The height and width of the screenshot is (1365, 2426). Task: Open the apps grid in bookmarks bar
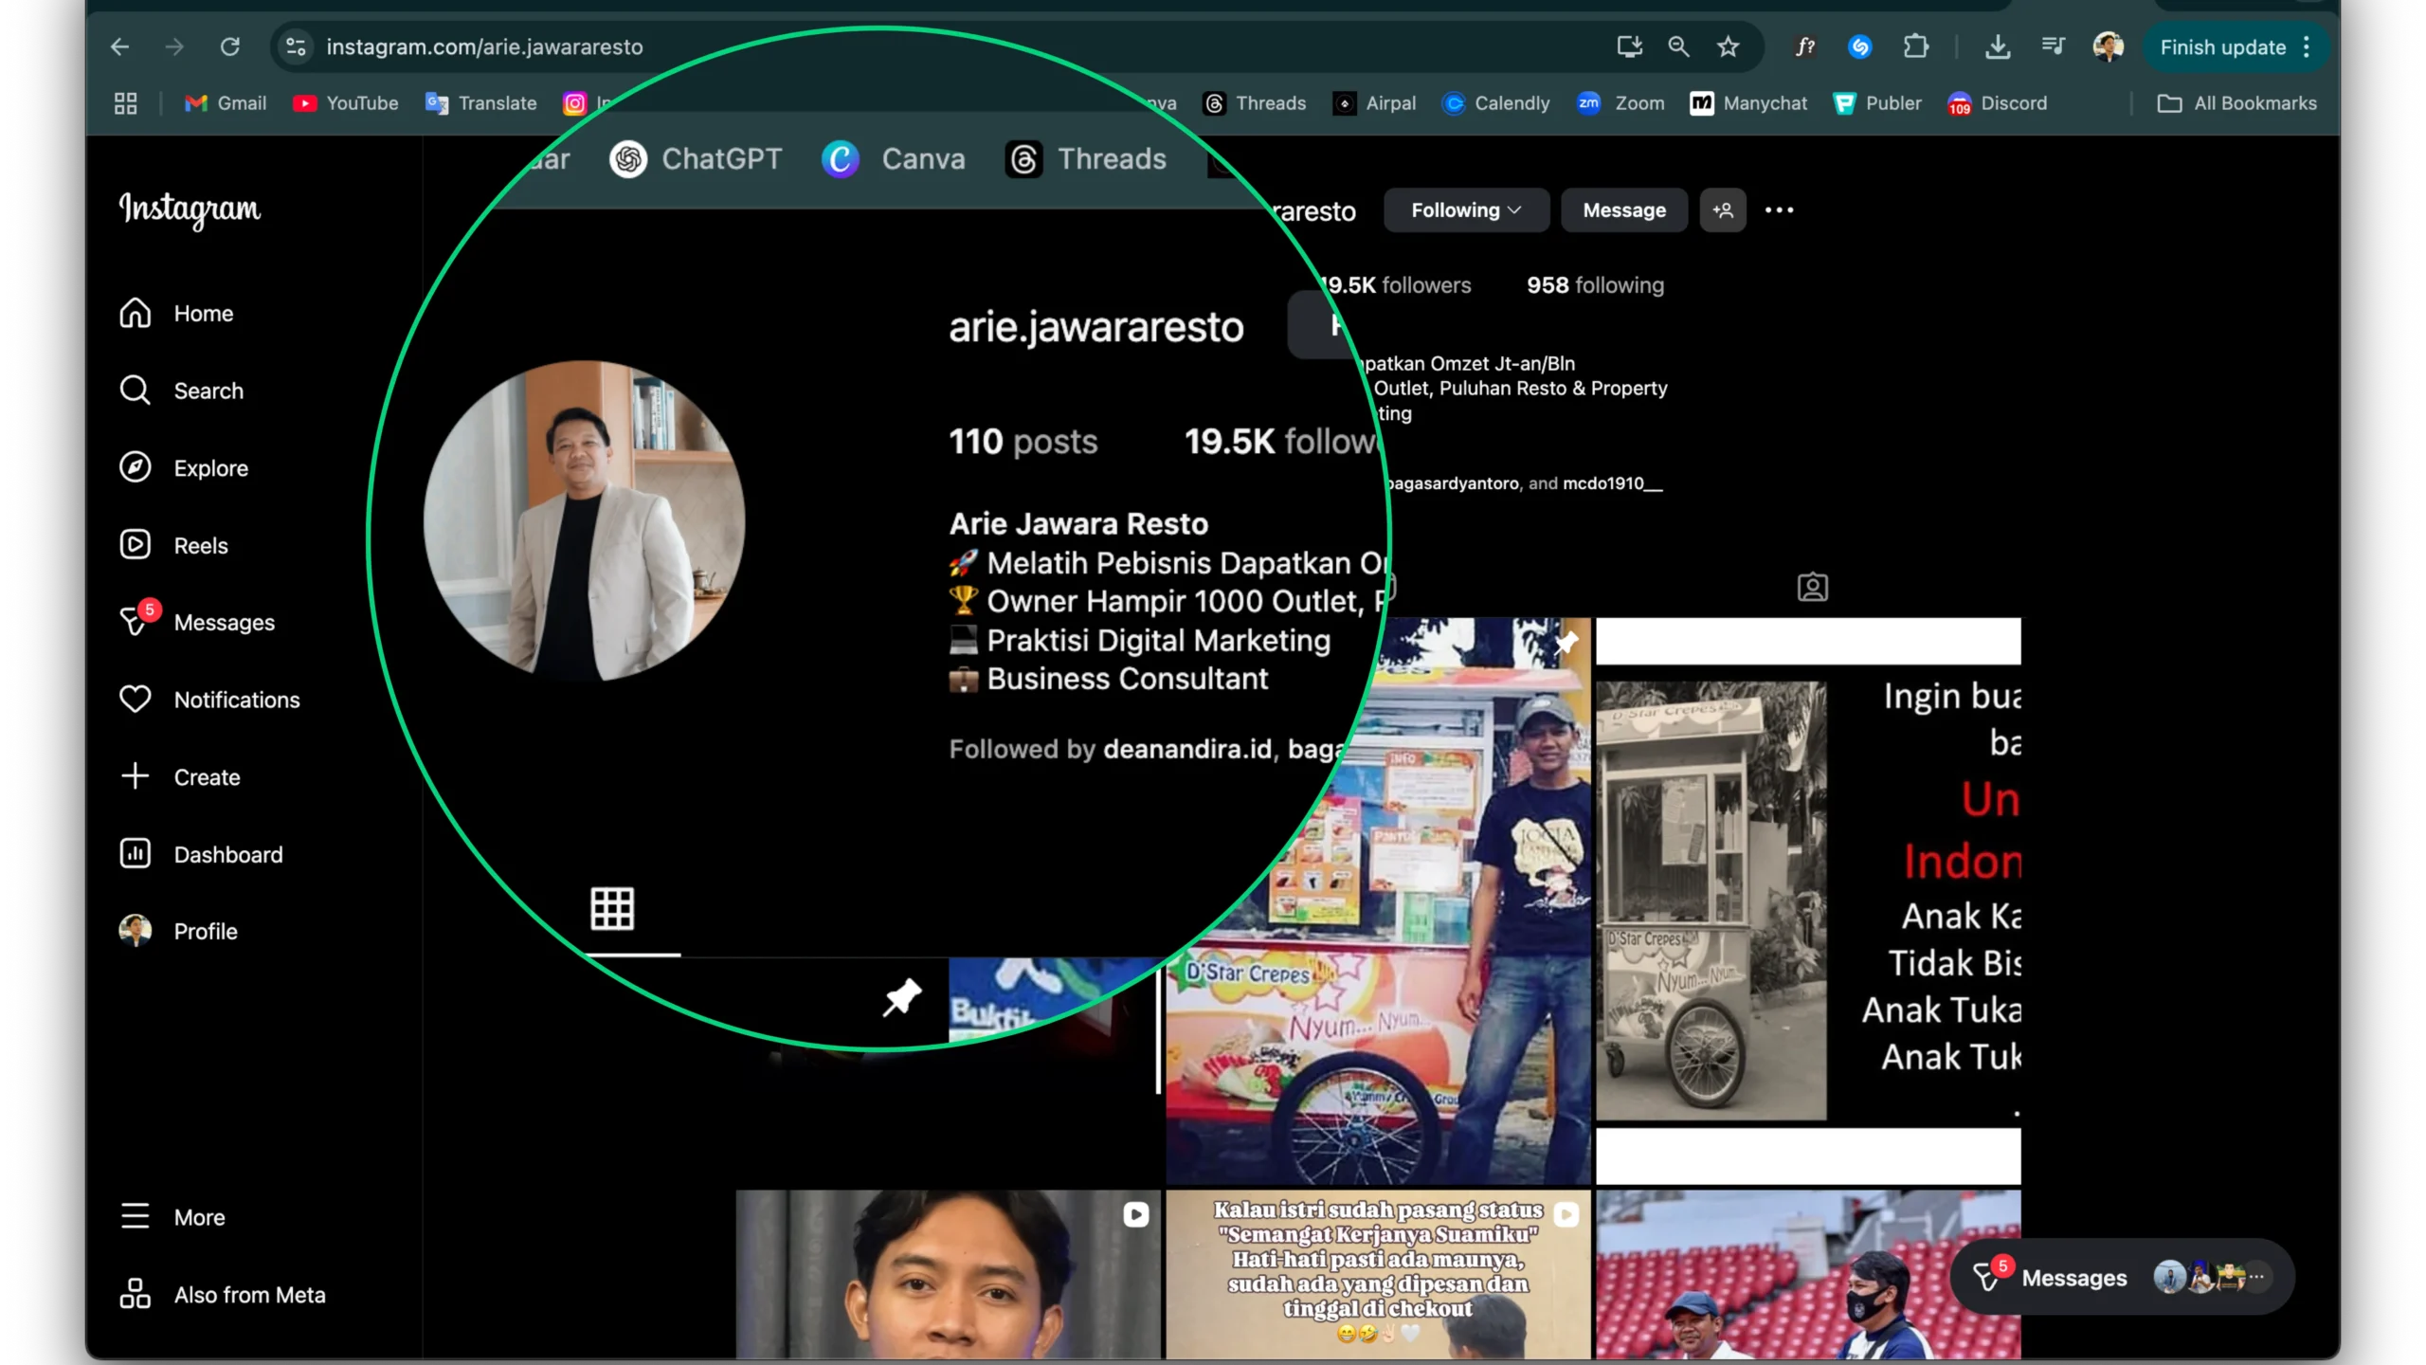tap(126, 103)
